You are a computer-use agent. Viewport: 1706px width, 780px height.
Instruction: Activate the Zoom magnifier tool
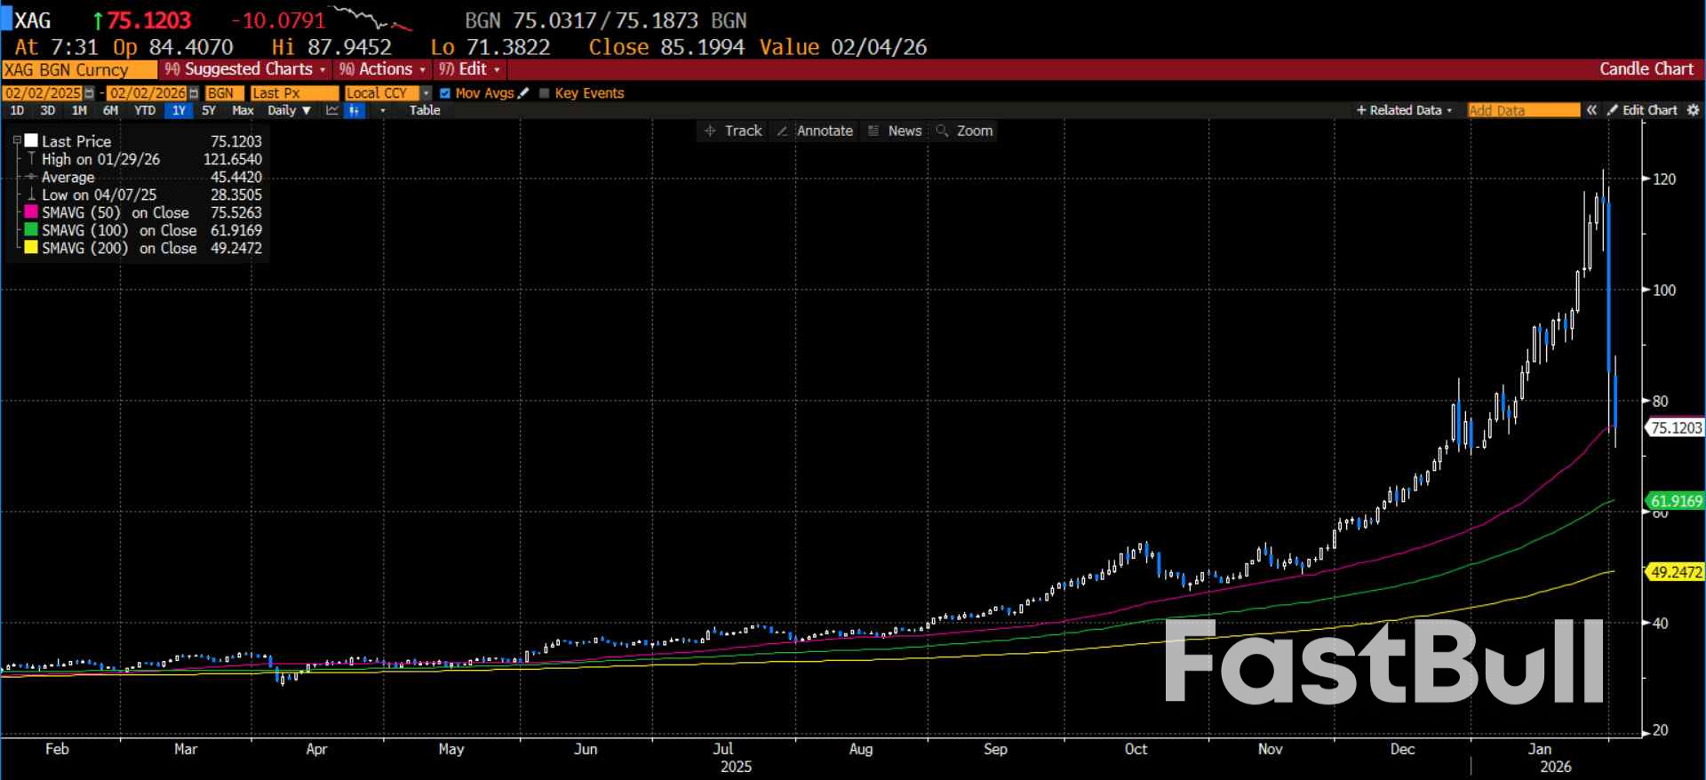pos(964,131)
